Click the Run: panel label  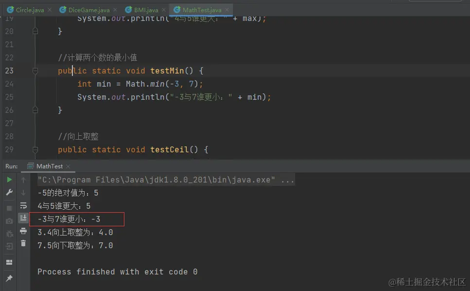(11, 166)
